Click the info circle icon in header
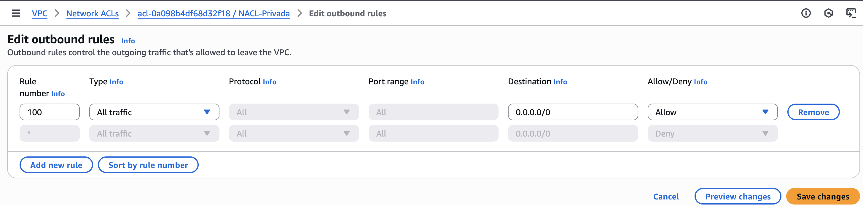Viewport: 863px width, 206px height. click(x=806, y=13)
